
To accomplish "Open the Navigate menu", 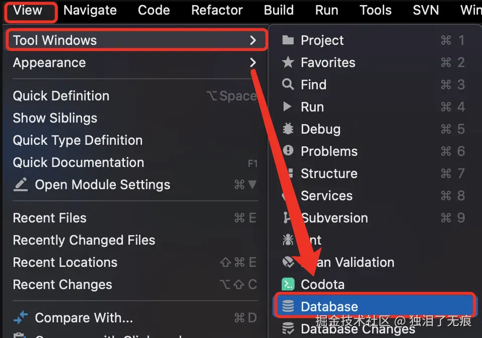I will [x=90, y=10].
